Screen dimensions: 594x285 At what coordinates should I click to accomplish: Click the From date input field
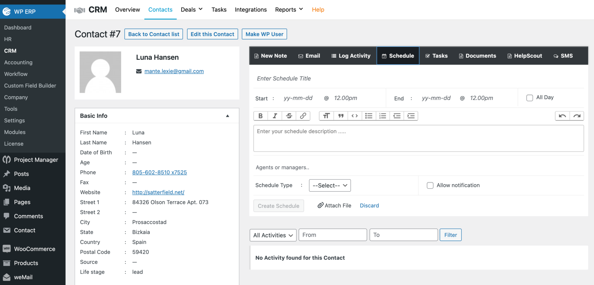332,235
